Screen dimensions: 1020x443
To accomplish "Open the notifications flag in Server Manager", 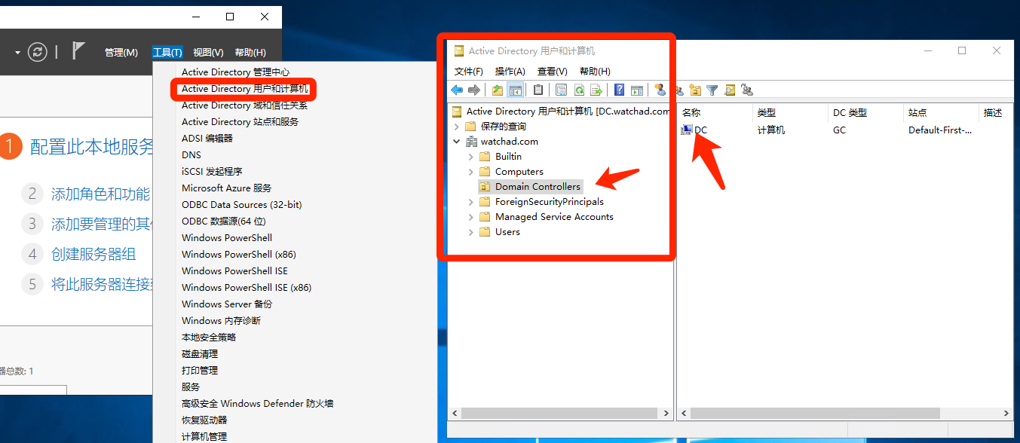I will [x=78, y=51].
